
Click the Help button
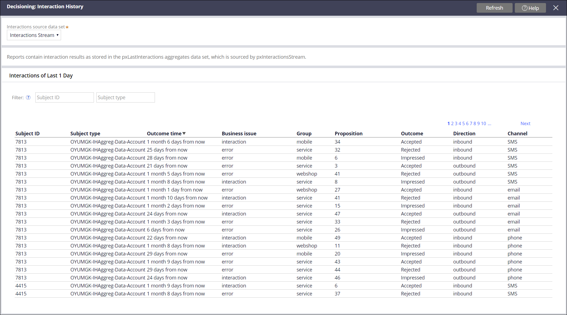click(x=530, y=8)
